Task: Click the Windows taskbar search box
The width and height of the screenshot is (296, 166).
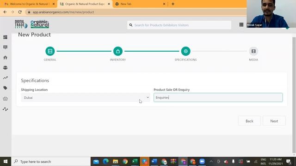Action: click(x=51, y=161)
